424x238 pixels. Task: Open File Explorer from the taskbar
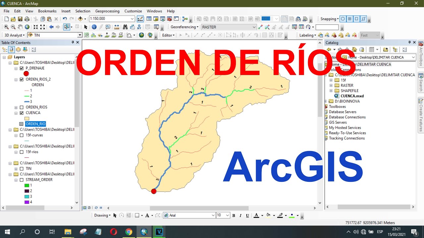pyautogui.click(x=68, y=232)
